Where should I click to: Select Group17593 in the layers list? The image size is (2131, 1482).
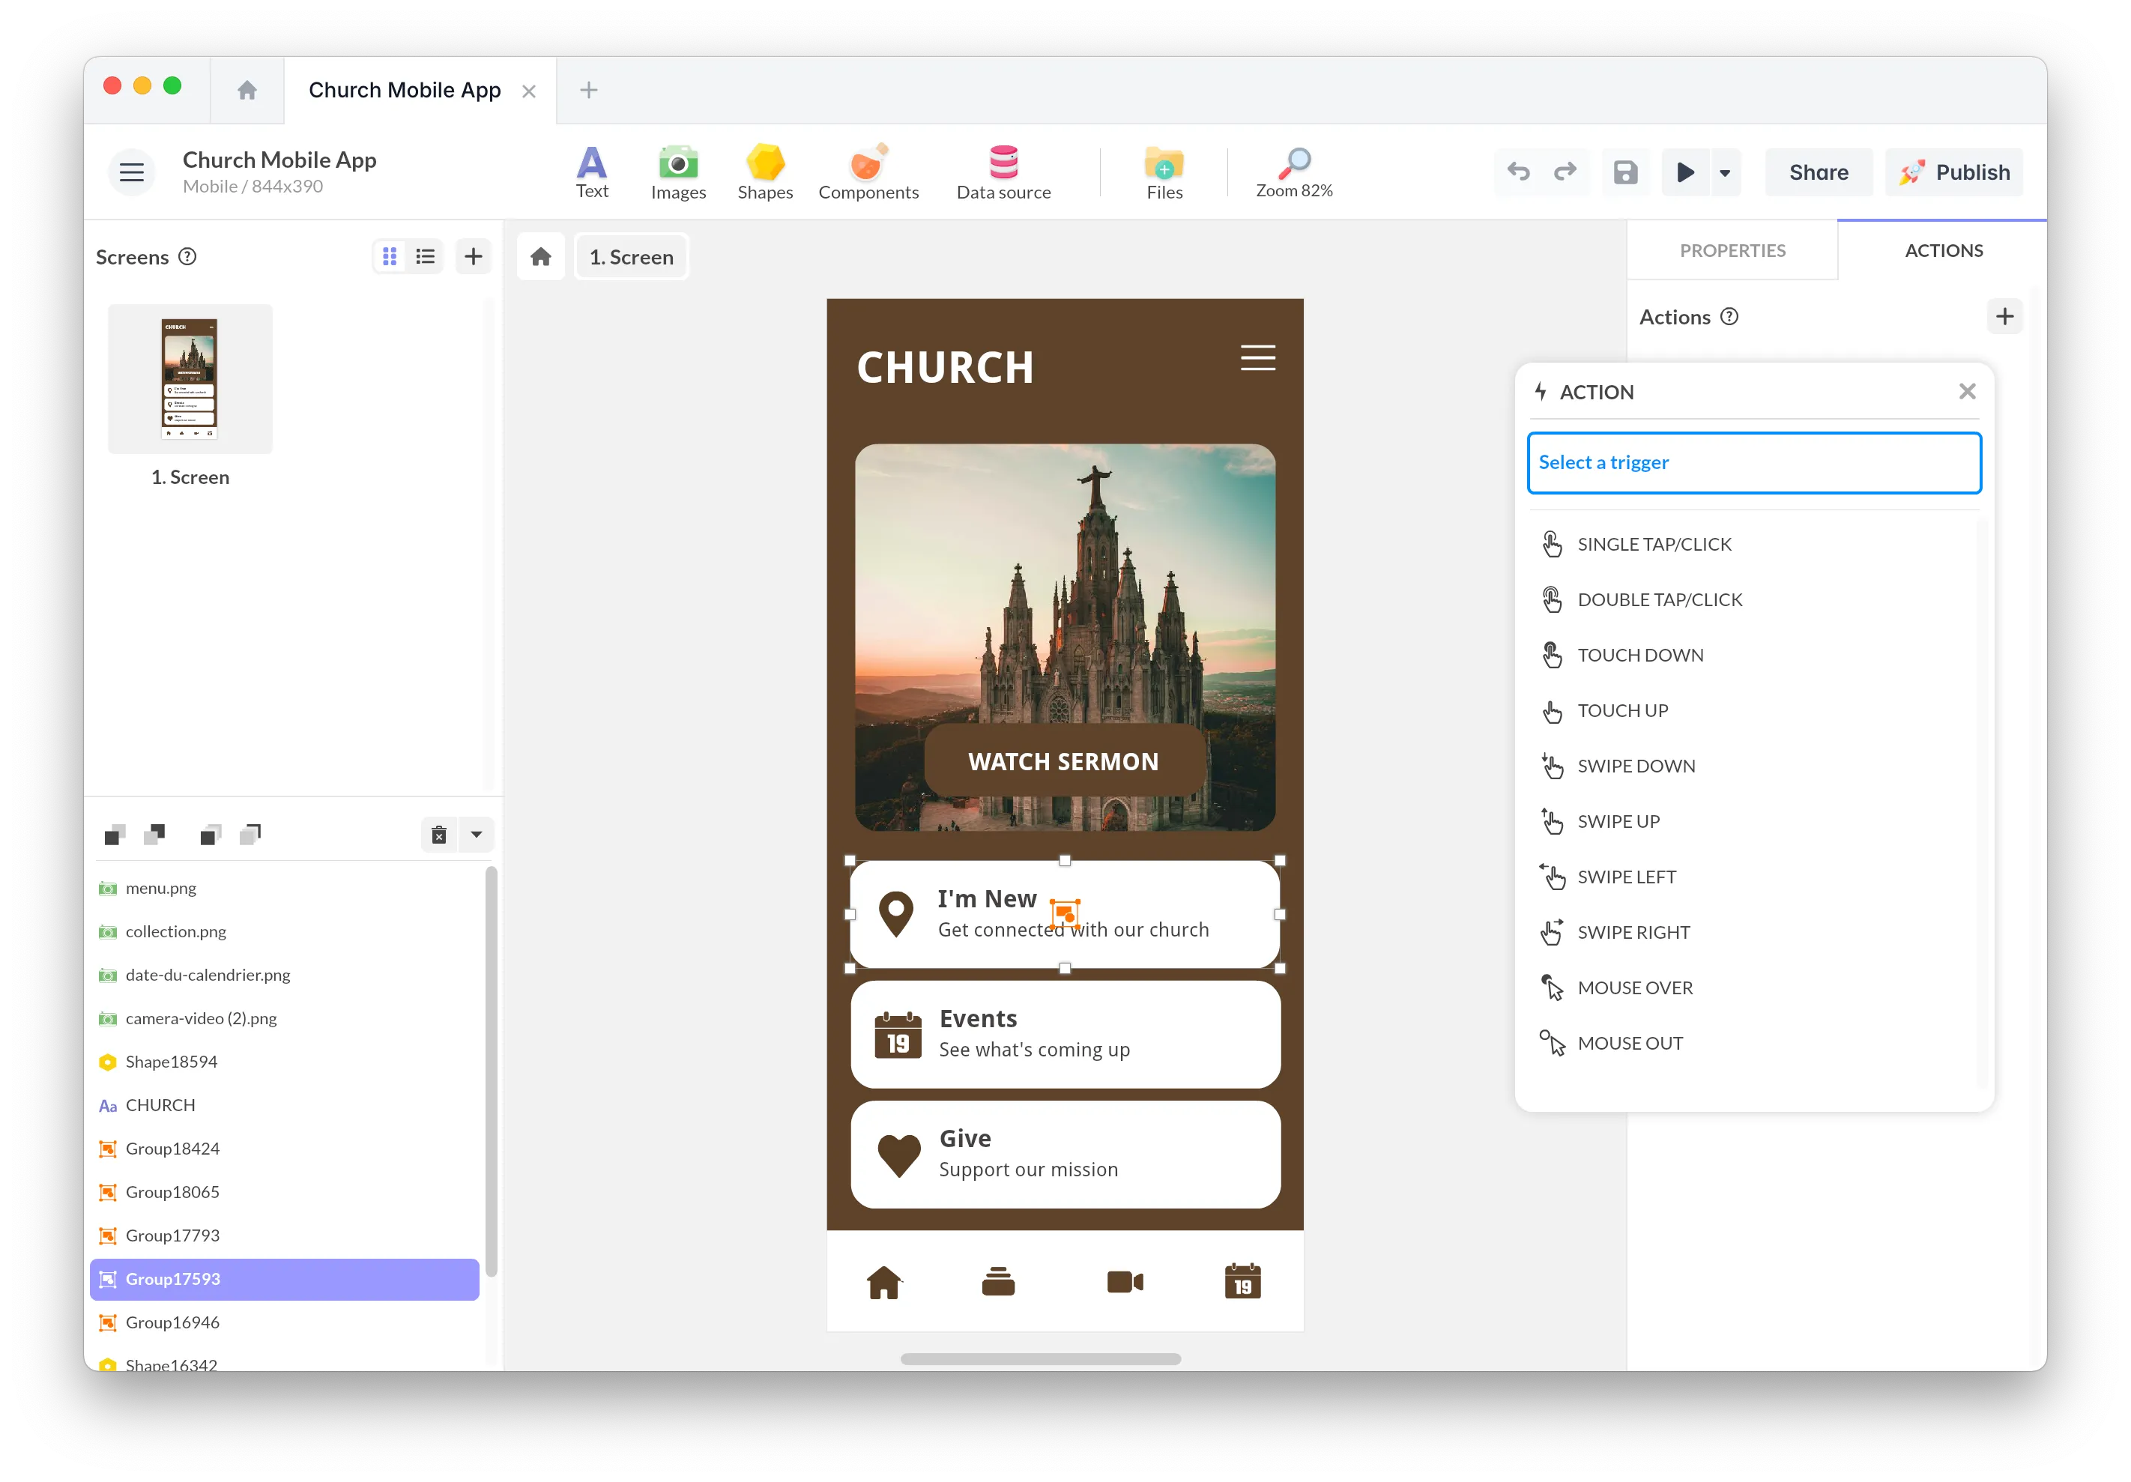(x=284, y=1279)
